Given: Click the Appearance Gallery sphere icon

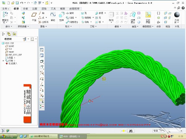Looking at the screenshot, I should click(177, 15).
